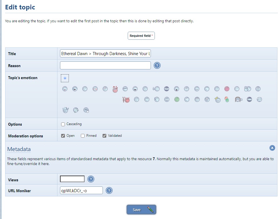Uncheck the Open moderation option
Image resolution: width=278 pixels, height=219 pixels.
(x=63, y=136)
